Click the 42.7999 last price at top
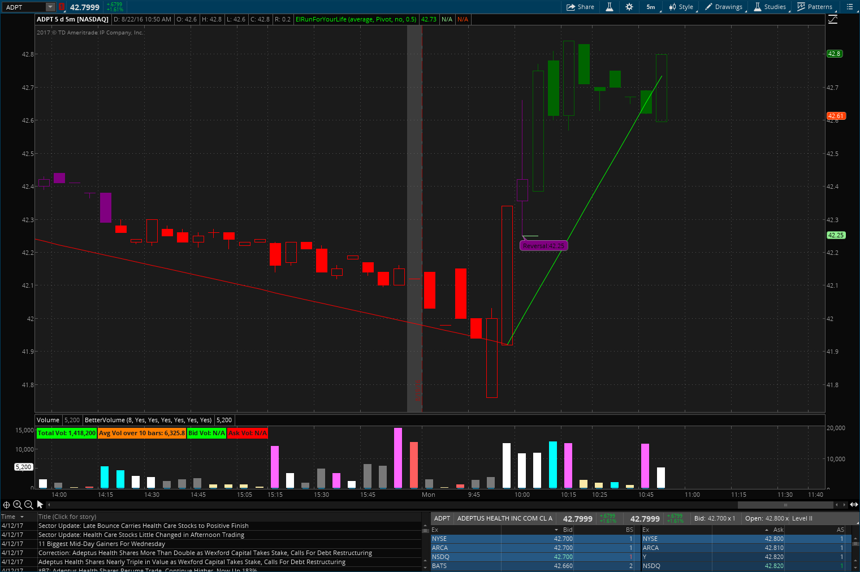The height and width of the screenshot is (572, 860). pyautogui.click(x=85, y=7)
